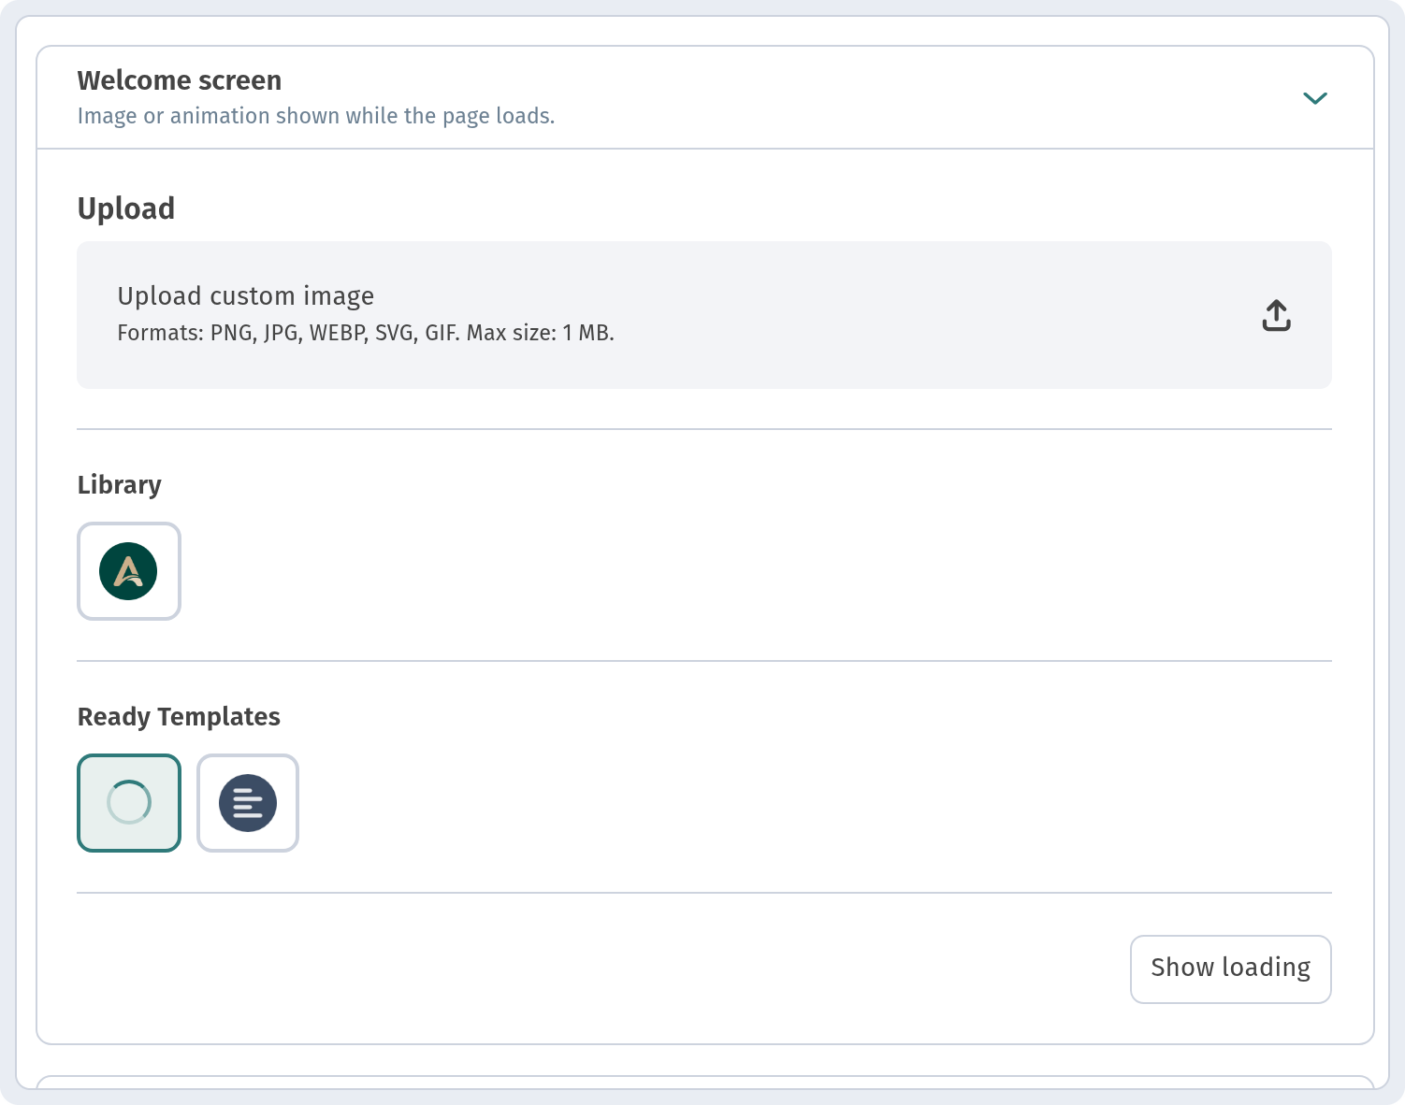1405x1105 pixels.
Task: Open the Upload custom image area
Action: [x=704, y=315]
